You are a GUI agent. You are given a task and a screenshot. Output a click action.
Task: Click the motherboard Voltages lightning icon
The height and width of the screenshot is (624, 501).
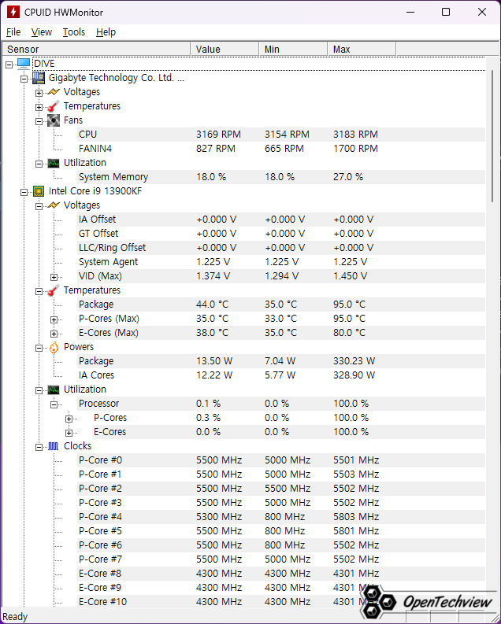point(54,92)
